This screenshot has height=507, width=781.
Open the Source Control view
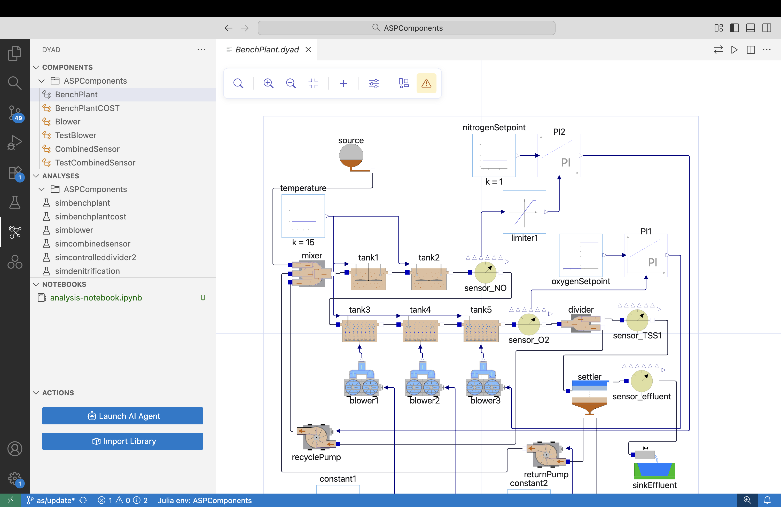pyautogui.click(x=15, y=113)
